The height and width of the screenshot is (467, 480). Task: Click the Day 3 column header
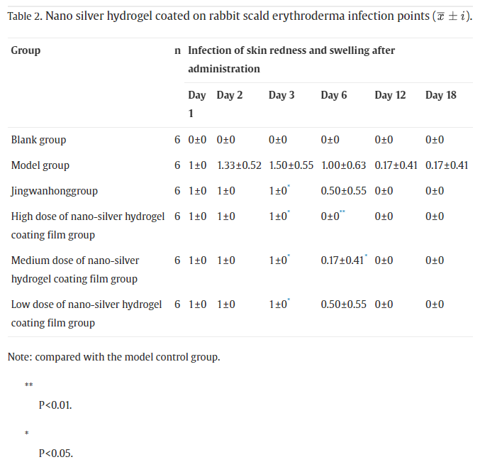click(281, 95)
